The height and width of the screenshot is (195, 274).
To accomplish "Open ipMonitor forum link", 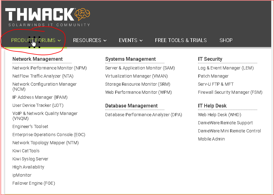I will point(22,175).
